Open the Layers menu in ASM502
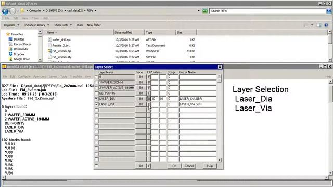Viewport: 333px width, 187px height. (53, 76)
